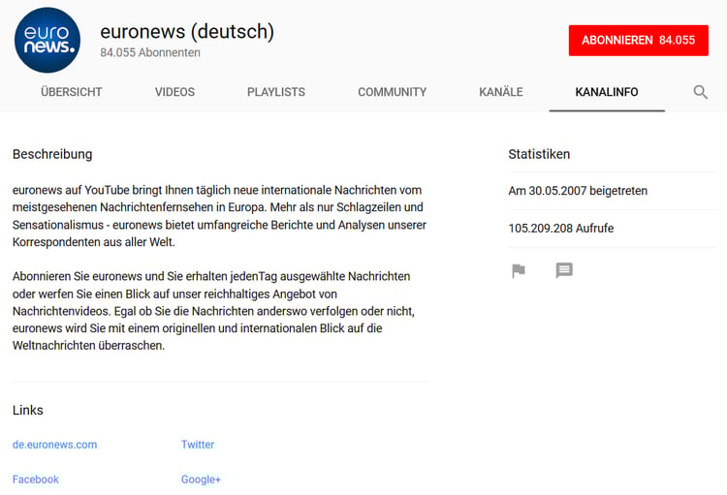Viewport: 727px width, 495px height.
Task: Open the channel search magnifier icon
Action: pos(700,92)
